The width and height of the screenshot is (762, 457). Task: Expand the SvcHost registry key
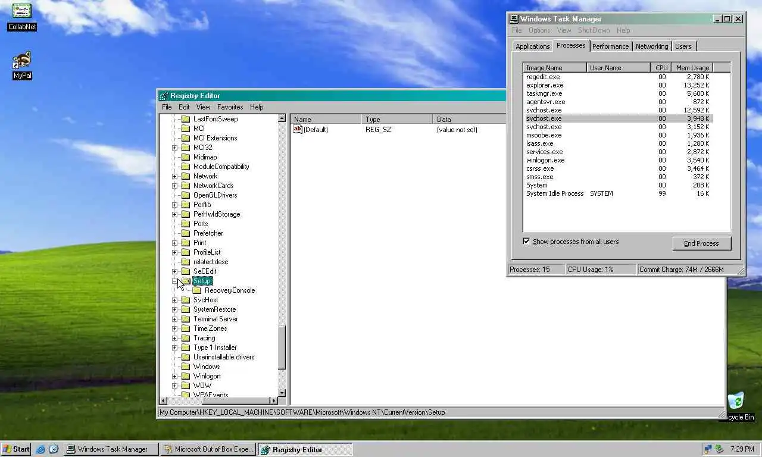(x=174, y=300)
